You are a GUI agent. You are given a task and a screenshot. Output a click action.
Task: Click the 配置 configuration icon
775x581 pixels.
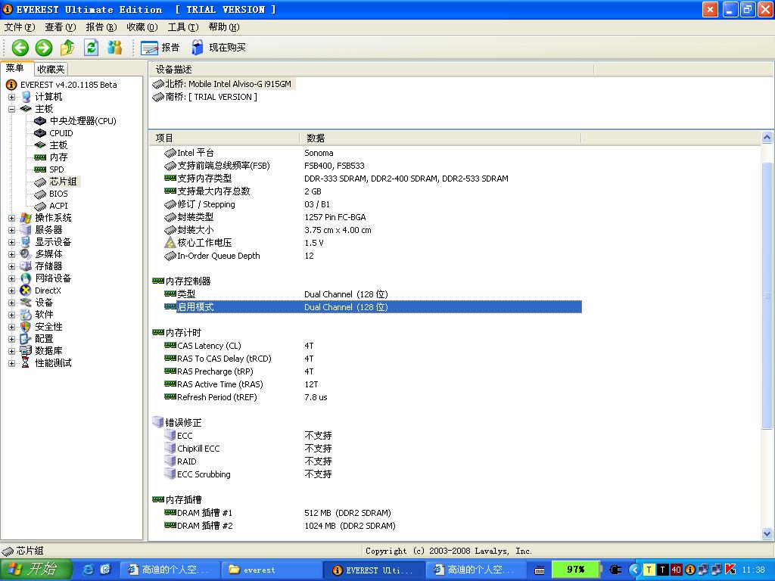point(25,339)
